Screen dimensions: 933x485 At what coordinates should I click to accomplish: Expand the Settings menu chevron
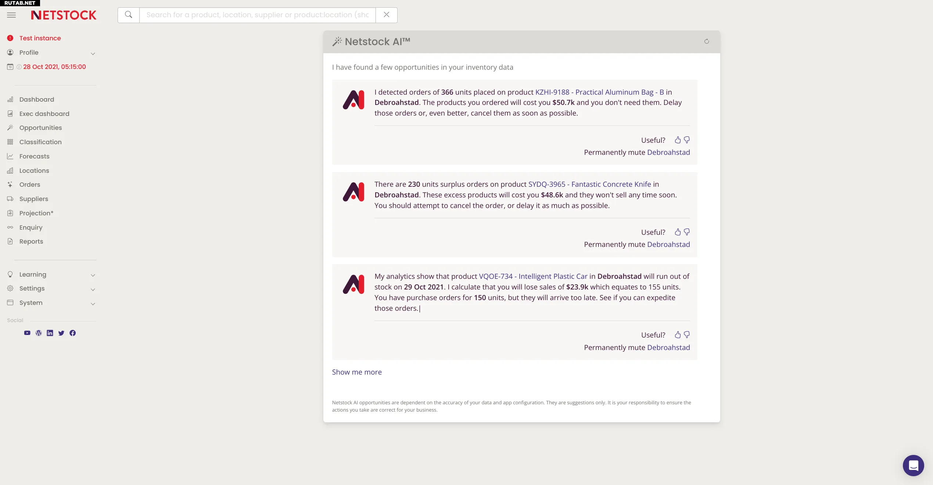tap(93, 289)
